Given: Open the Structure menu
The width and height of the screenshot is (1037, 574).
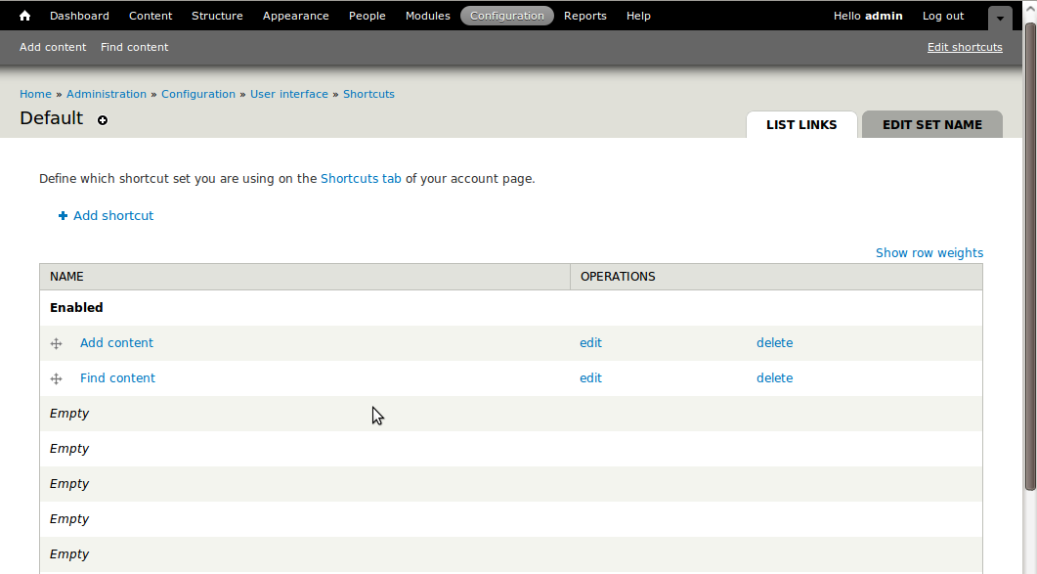Looking at the screenshot, I should [217, 16].
